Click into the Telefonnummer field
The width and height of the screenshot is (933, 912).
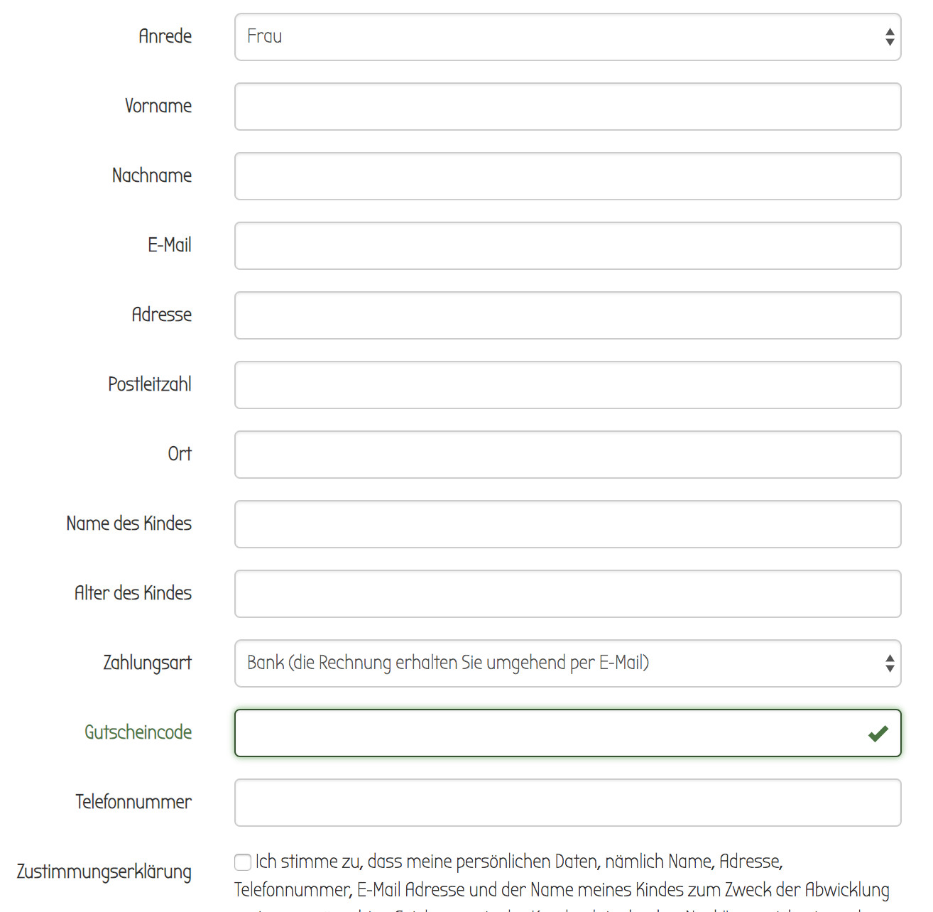click(567, 803)
